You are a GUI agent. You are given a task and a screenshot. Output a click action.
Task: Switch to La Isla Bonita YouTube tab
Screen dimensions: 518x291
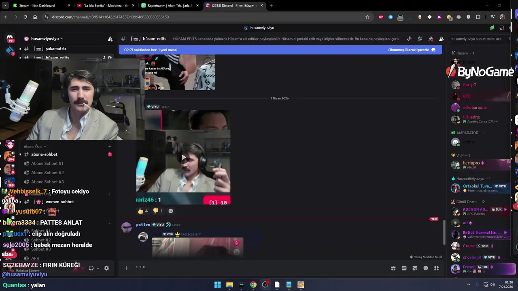click(x=105, y=6)
